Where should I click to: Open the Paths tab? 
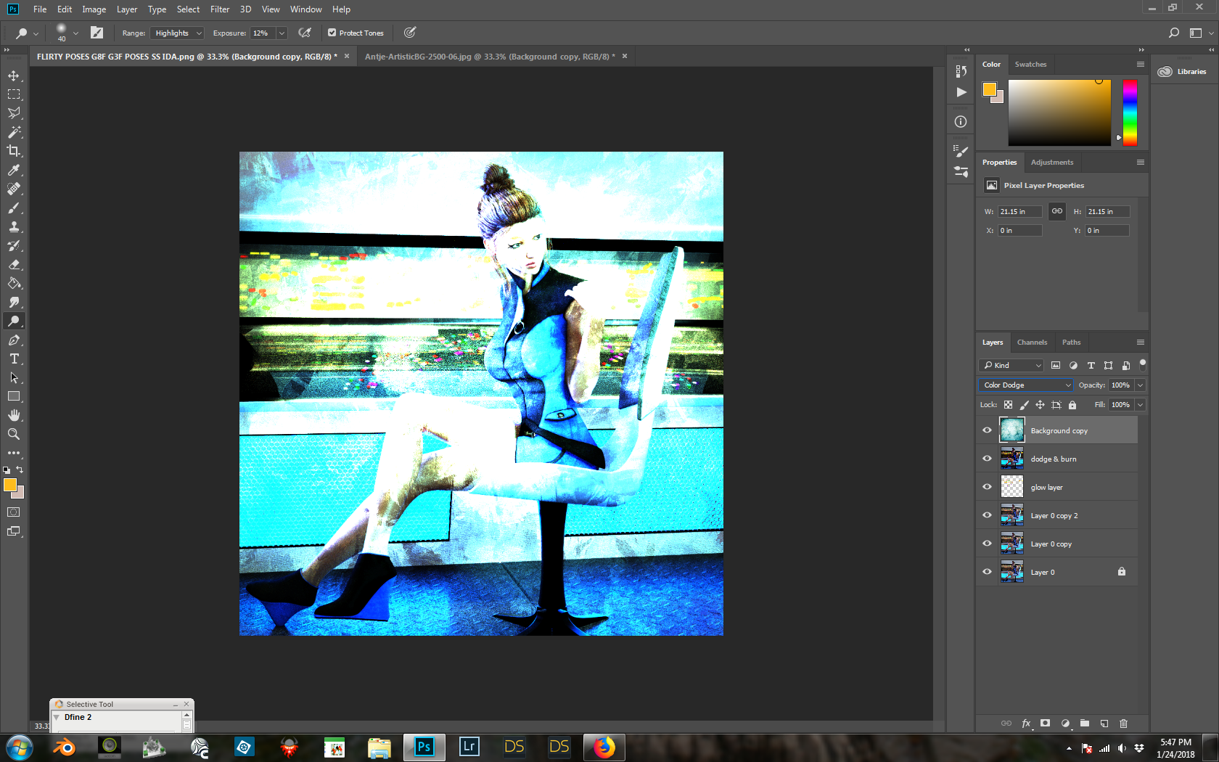1071,342
